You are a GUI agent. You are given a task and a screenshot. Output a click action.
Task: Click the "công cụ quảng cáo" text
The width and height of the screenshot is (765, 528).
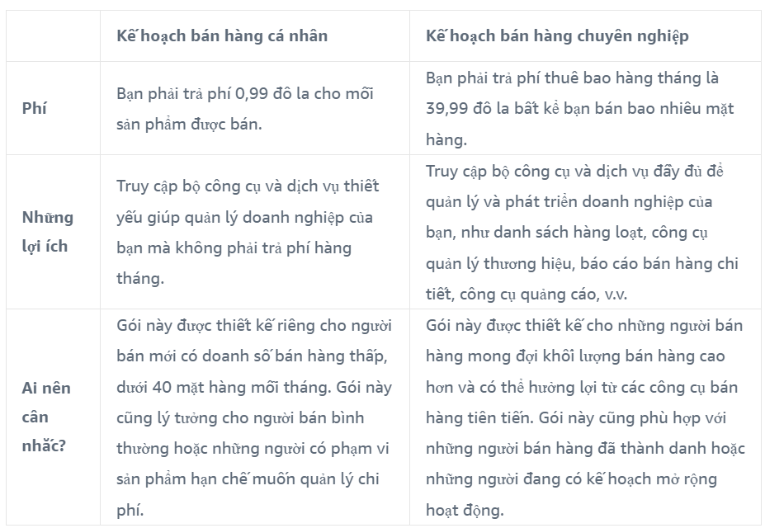[x=531, y=295]
